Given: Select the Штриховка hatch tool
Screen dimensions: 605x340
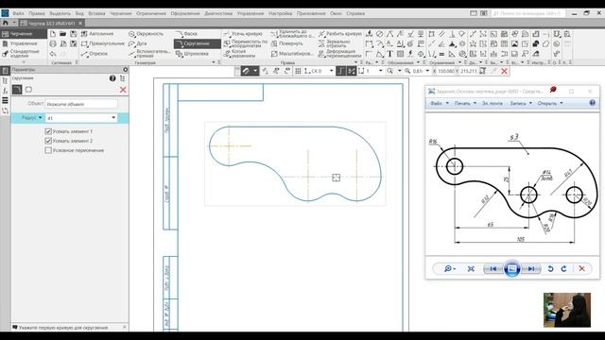Looking at the screenshot, I should (192, 54).
